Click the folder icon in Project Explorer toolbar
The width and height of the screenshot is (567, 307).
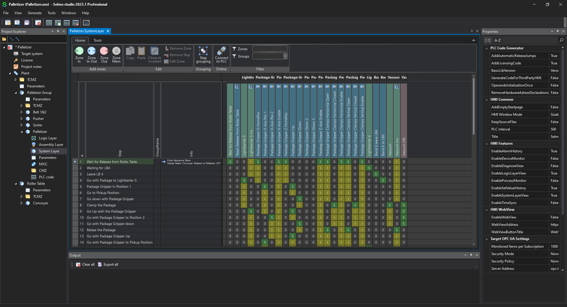(4, 39)
